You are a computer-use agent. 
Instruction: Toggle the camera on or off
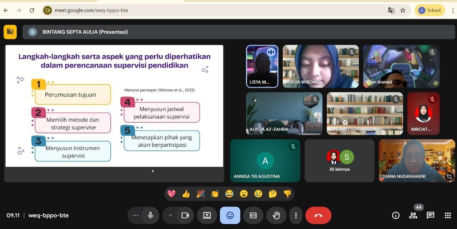(x=185, y=215)
